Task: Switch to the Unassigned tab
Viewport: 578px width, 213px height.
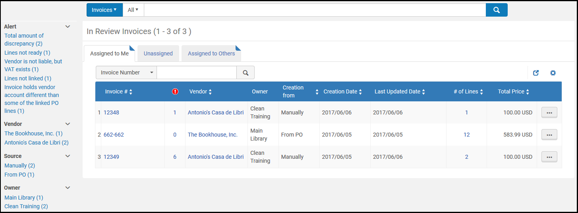Action: coord(158,53)
